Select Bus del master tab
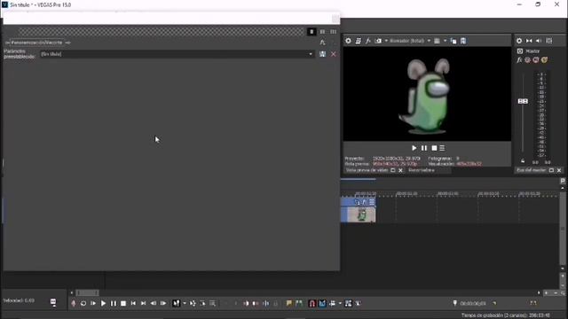The image size is (568, 319). [x=531, y=170]
